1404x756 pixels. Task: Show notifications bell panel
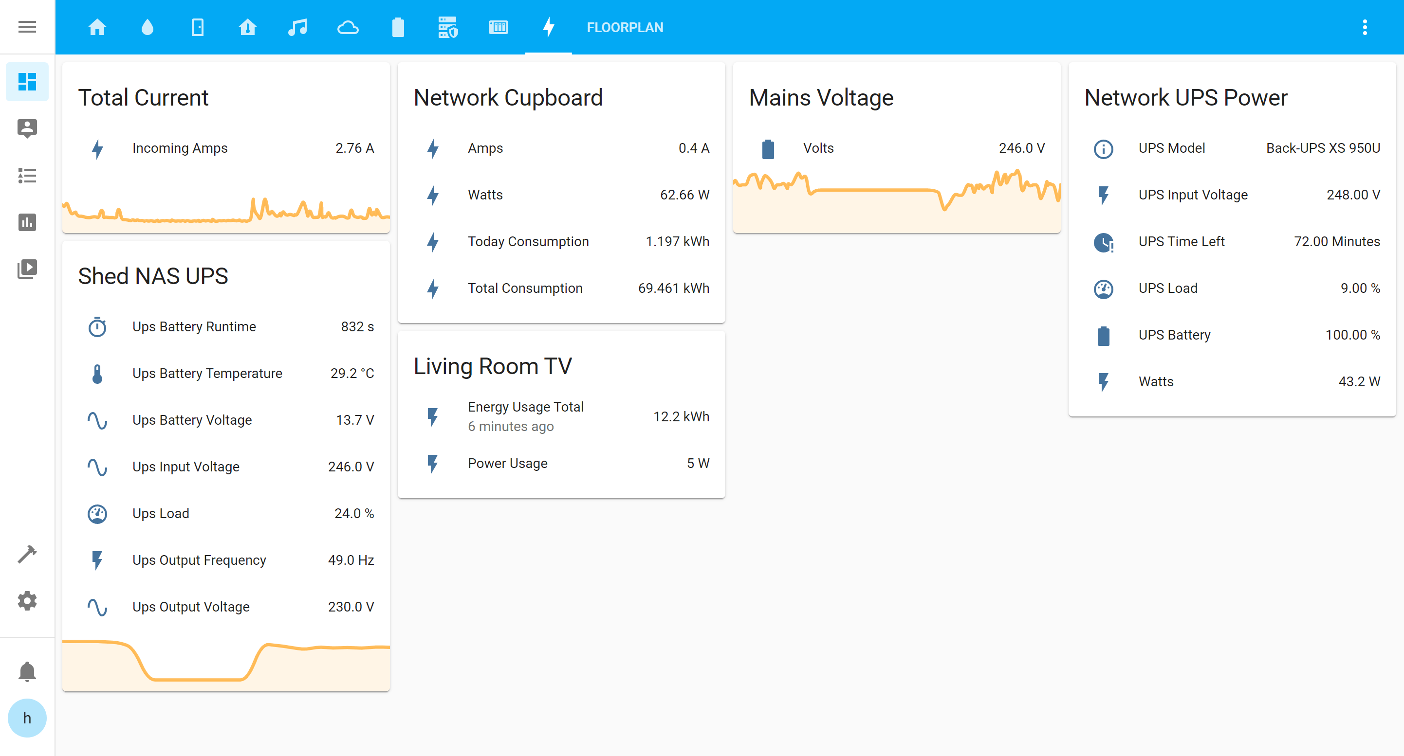(27, 671)
